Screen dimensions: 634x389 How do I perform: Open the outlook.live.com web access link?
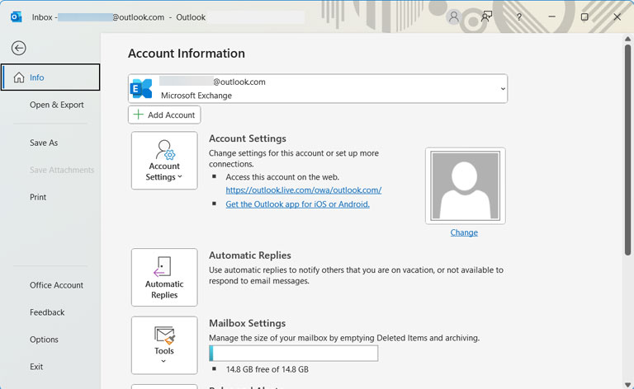click(304, 190)
